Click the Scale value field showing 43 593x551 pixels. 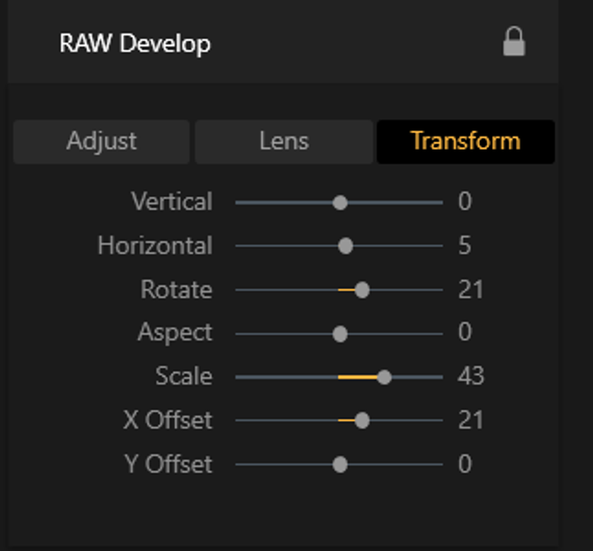471,376
